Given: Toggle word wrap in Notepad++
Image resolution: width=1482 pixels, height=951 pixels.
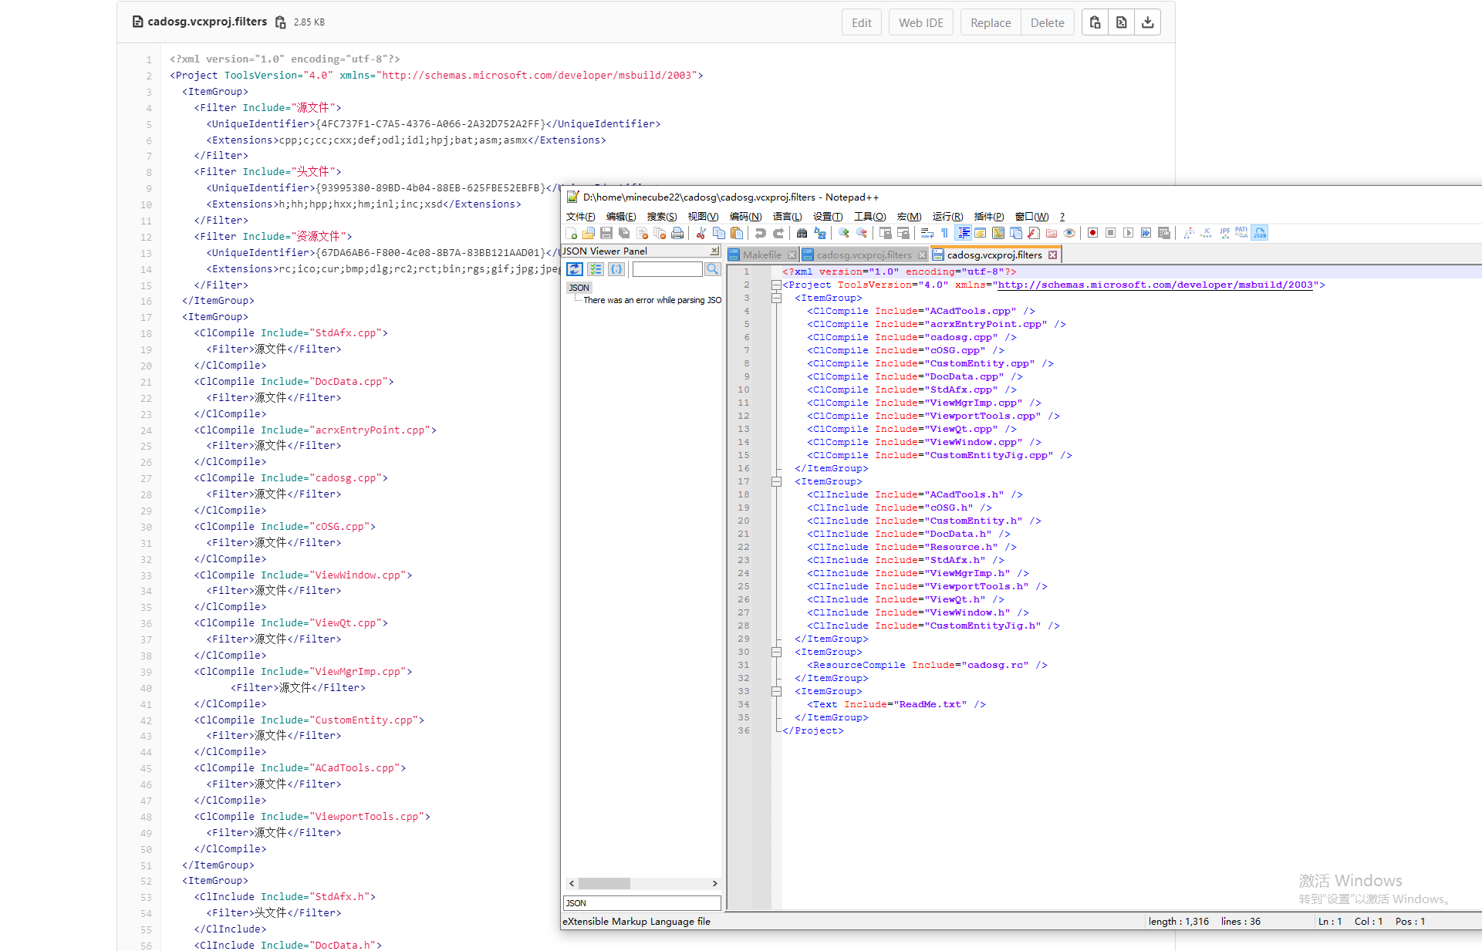Looking at the screenshot, I should click(927, 233).
